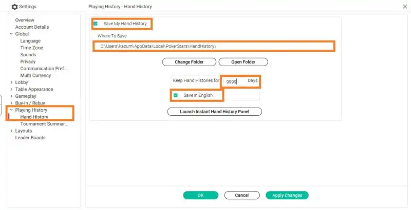Select Account Details in sidebar
Screen dimensions: 411x210
pos(32,27)
